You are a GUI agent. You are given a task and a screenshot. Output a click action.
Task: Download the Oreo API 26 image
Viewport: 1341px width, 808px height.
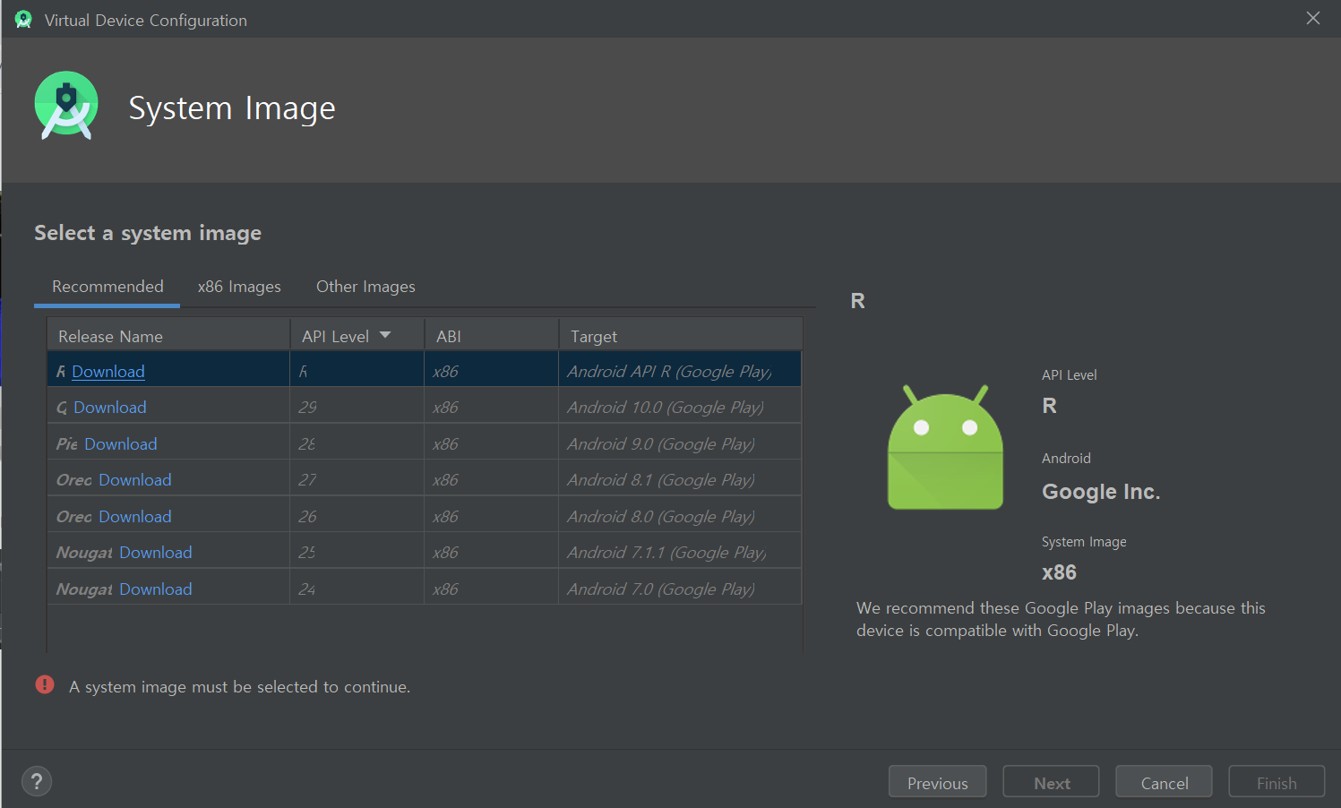[135, 517]
